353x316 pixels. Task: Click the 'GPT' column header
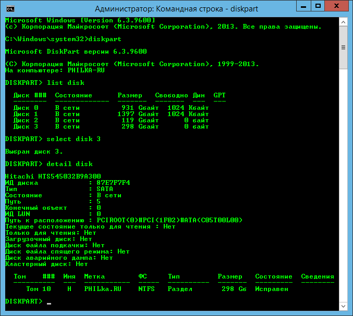220,95
